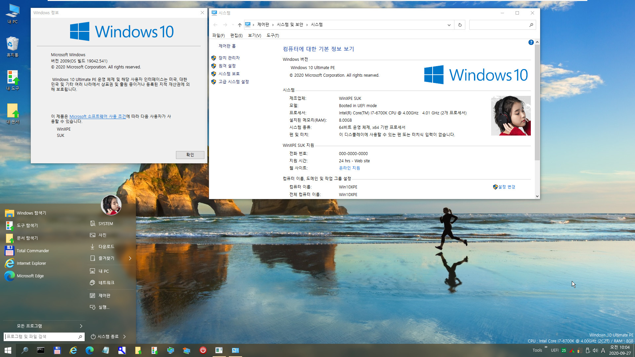The width and height of the screenshot is (635, 357).
Task: Click the help question mark in System window
Action: click(531, 42)
